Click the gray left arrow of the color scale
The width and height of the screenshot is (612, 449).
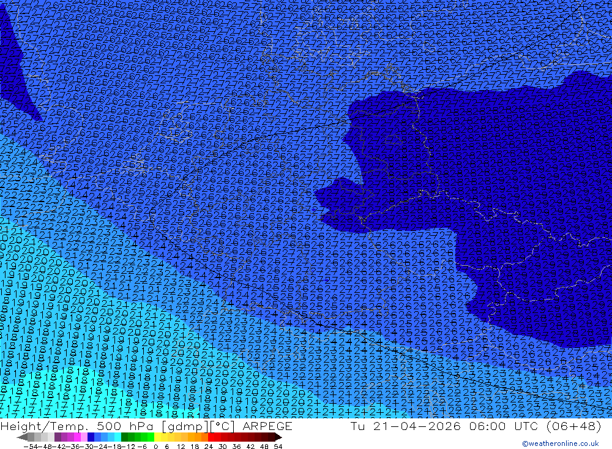(22, 437)
